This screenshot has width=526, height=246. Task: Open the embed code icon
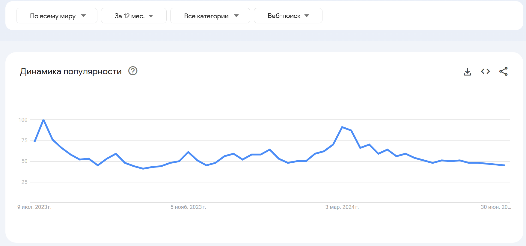(485, 71)
